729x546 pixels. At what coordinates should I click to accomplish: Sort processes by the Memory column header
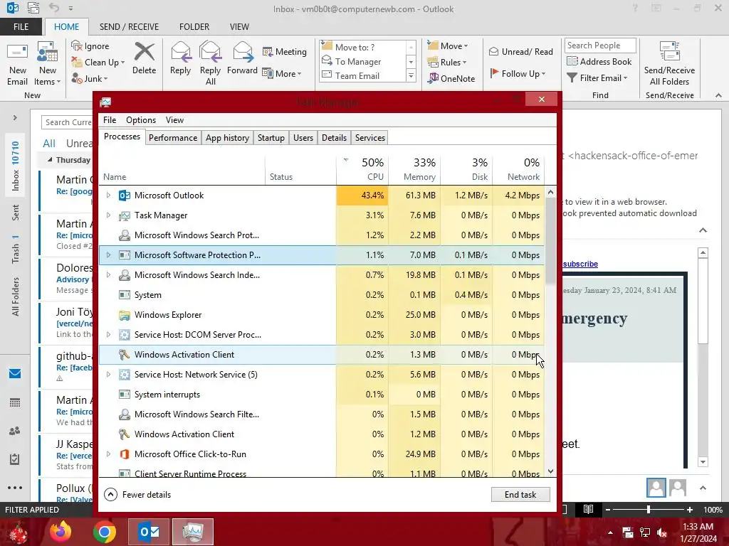click(x=415, y=169)
